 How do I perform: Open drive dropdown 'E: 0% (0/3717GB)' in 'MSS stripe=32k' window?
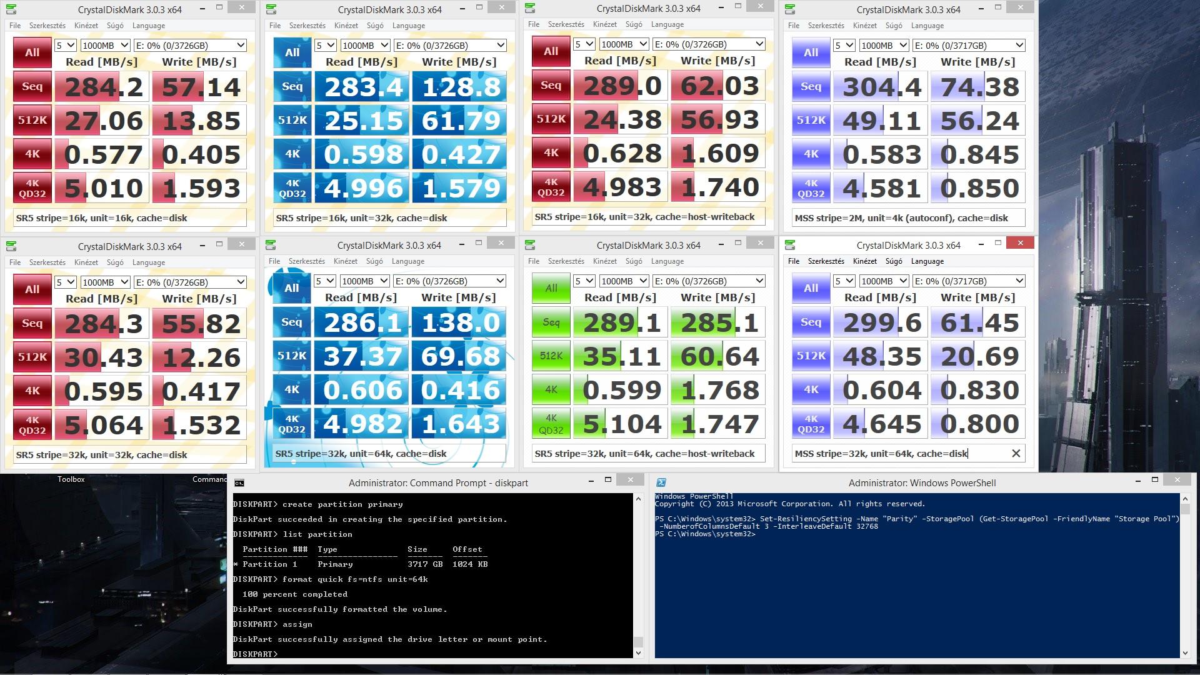[x=969, y=281]
